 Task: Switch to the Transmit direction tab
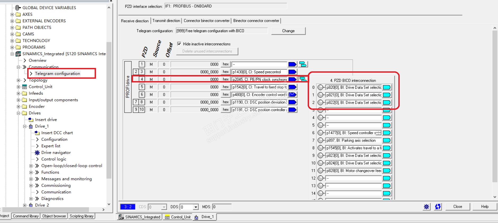[x=166, y=21]
